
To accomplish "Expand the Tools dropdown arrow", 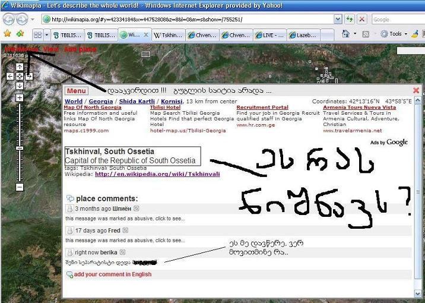I will [406, 34].
